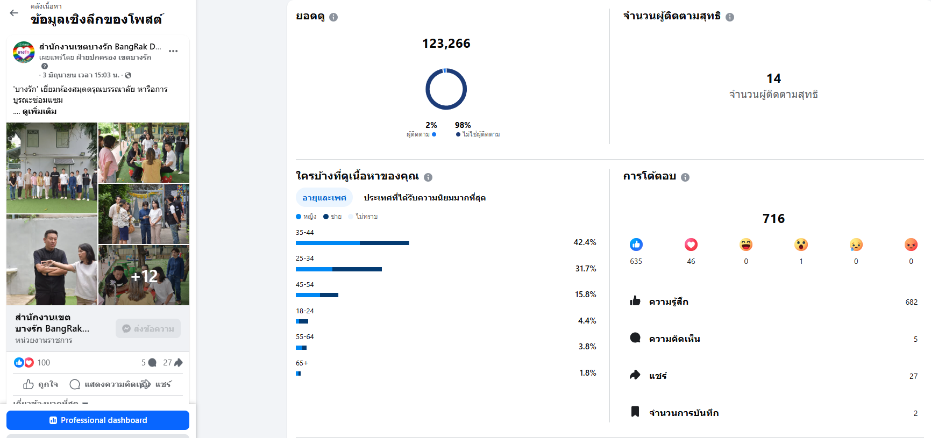Open the +12 more photos thumbnail
The width and height of the screenshot is (931, 438).
click(x=144, y=275)
